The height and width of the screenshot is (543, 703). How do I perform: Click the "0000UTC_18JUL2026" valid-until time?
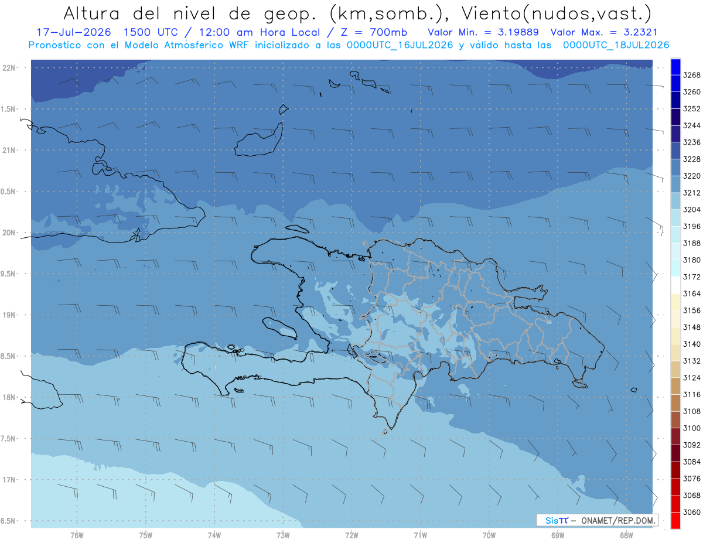616,45
